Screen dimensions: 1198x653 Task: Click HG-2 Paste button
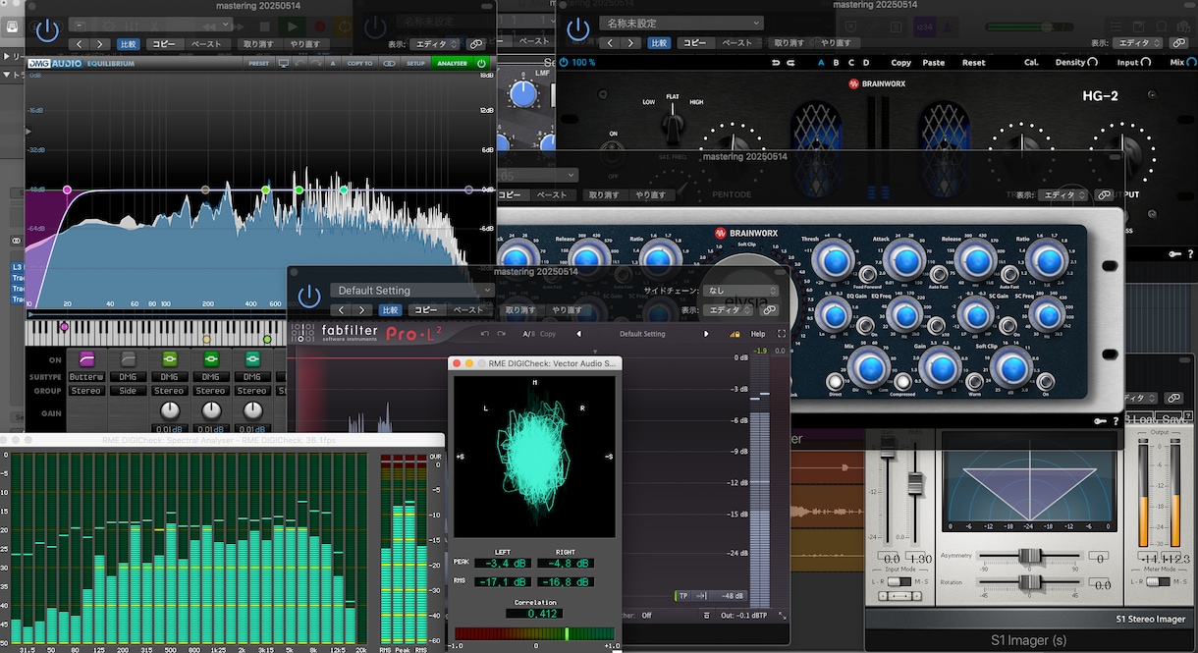(934, 63)
